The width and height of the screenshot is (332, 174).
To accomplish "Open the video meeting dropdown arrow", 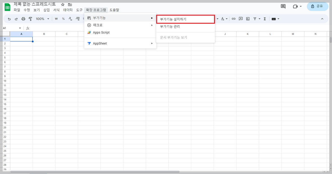I will click(x=301, y=6).
